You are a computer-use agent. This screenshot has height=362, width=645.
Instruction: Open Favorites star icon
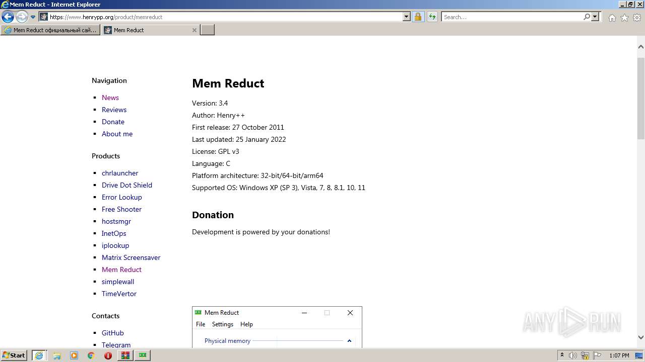tap(624, 18)
